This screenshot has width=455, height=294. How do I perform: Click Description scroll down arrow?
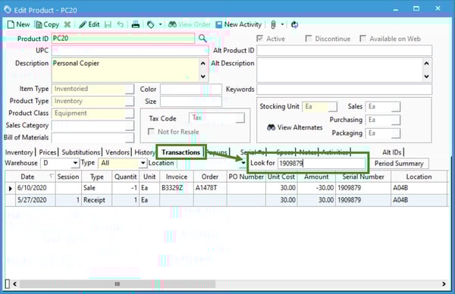pyautogui.click(x=203, y=77)
